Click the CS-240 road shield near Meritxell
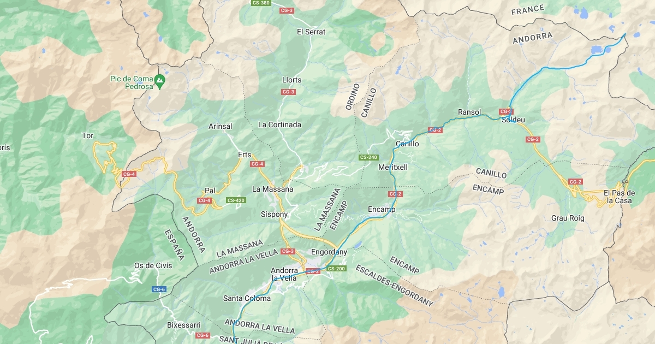The image size is (655, 344). (368, 157)
